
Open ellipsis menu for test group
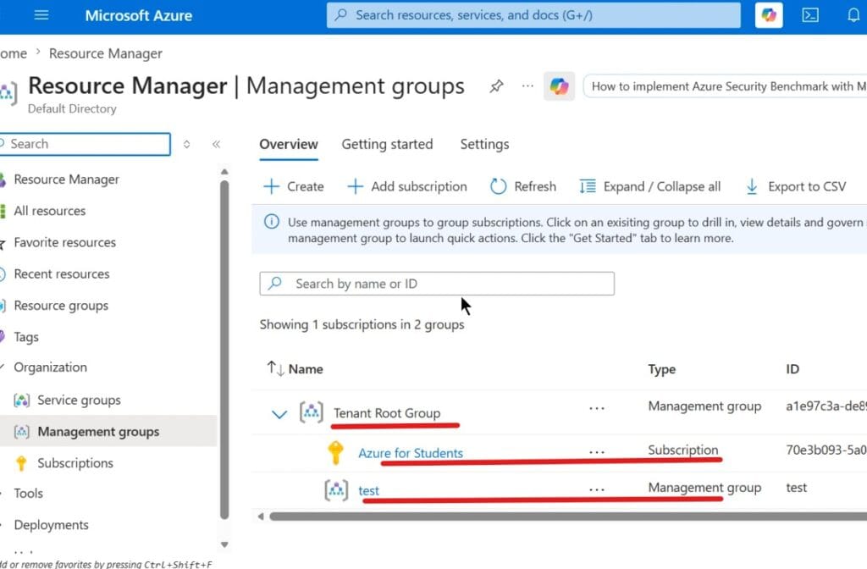pos(597,489)
